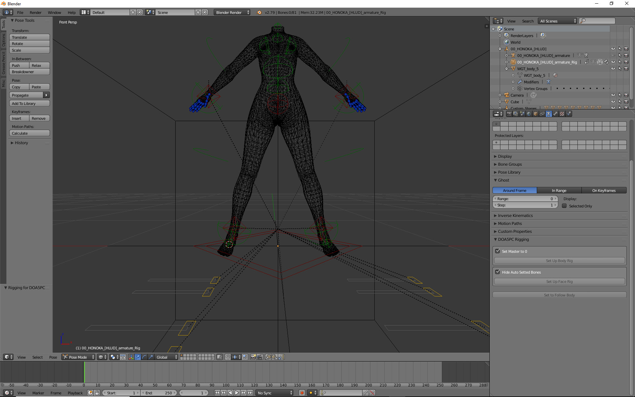Jump to the last frame of the timeline

pyautogui.click(x=250, y=393)
